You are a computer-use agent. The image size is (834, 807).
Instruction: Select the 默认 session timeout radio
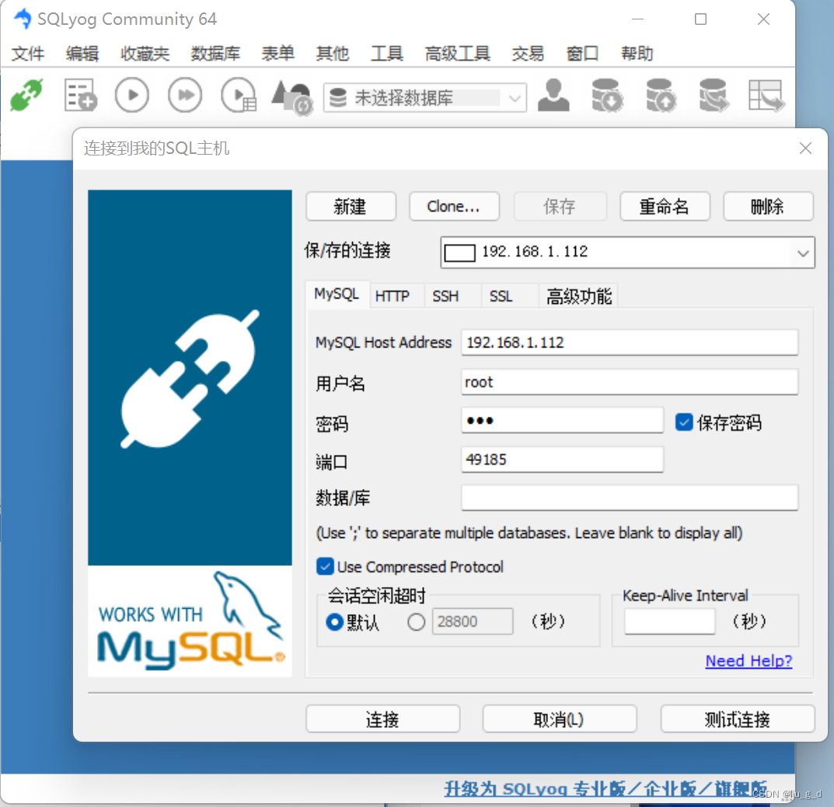pos(334,622)
